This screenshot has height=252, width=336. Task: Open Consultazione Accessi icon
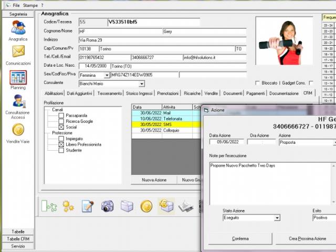(x=18, y=101)
